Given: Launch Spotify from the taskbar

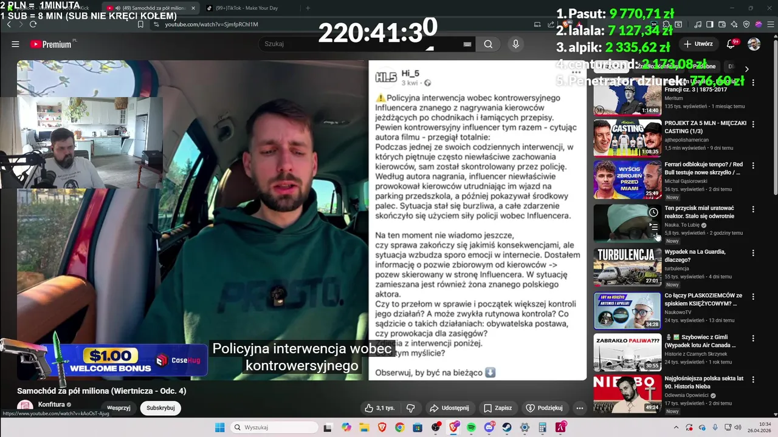Looking at the screenshot, I should click(472, 427).
